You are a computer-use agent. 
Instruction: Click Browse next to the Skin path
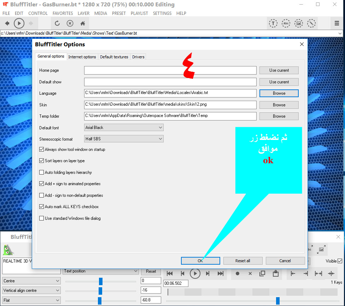coord(279,105)
